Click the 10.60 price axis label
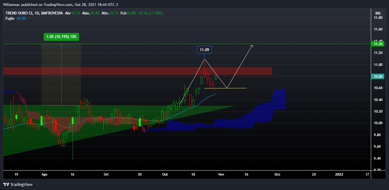 pos(378,88)
